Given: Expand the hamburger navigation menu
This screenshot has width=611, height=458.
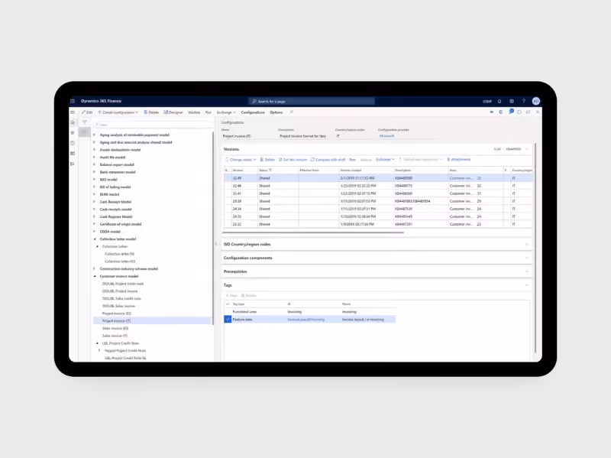Looking at the screenshot, I should coord(73,112).
